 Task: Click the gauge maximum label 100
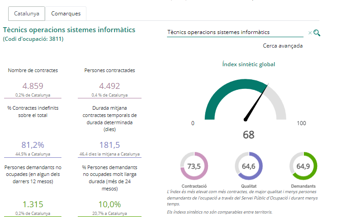[x=301, y=123]
